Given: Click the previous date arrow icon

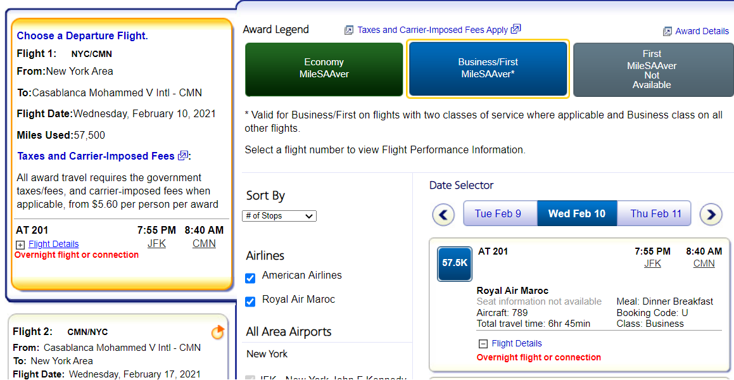Looking at the screenshot, I should click(443, 215).
